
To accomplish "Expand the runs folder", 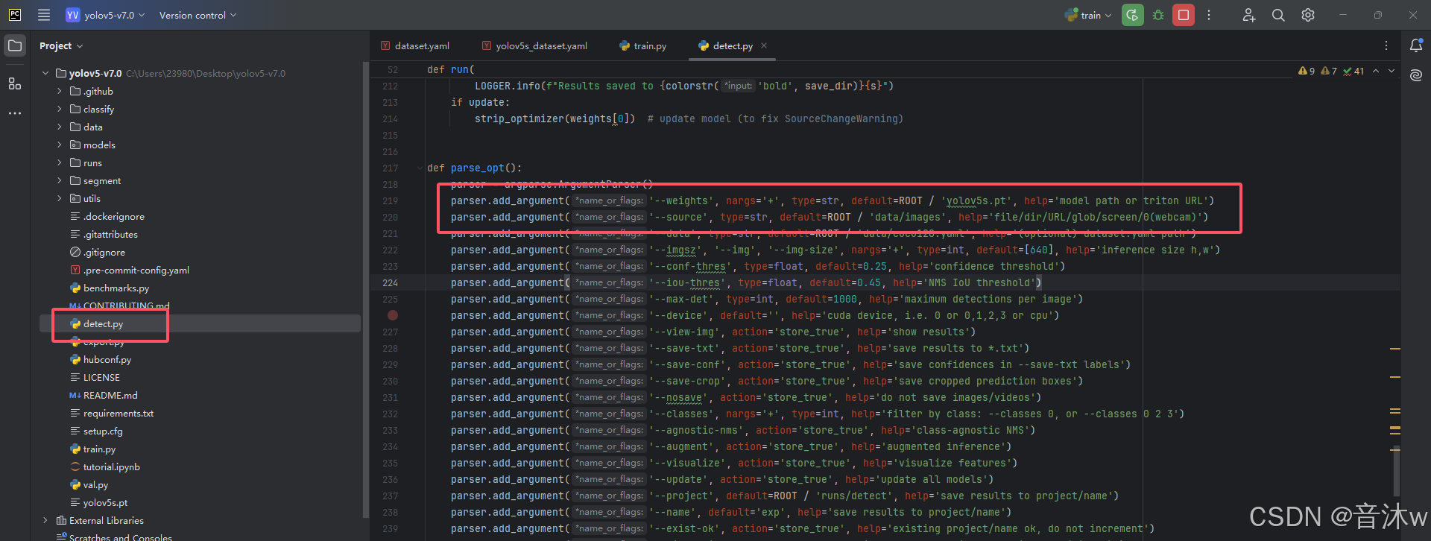I will 60,162.
